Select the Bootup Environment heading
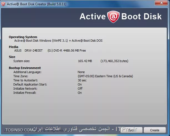The image size is (170, 136). click(x=25, y=68)
